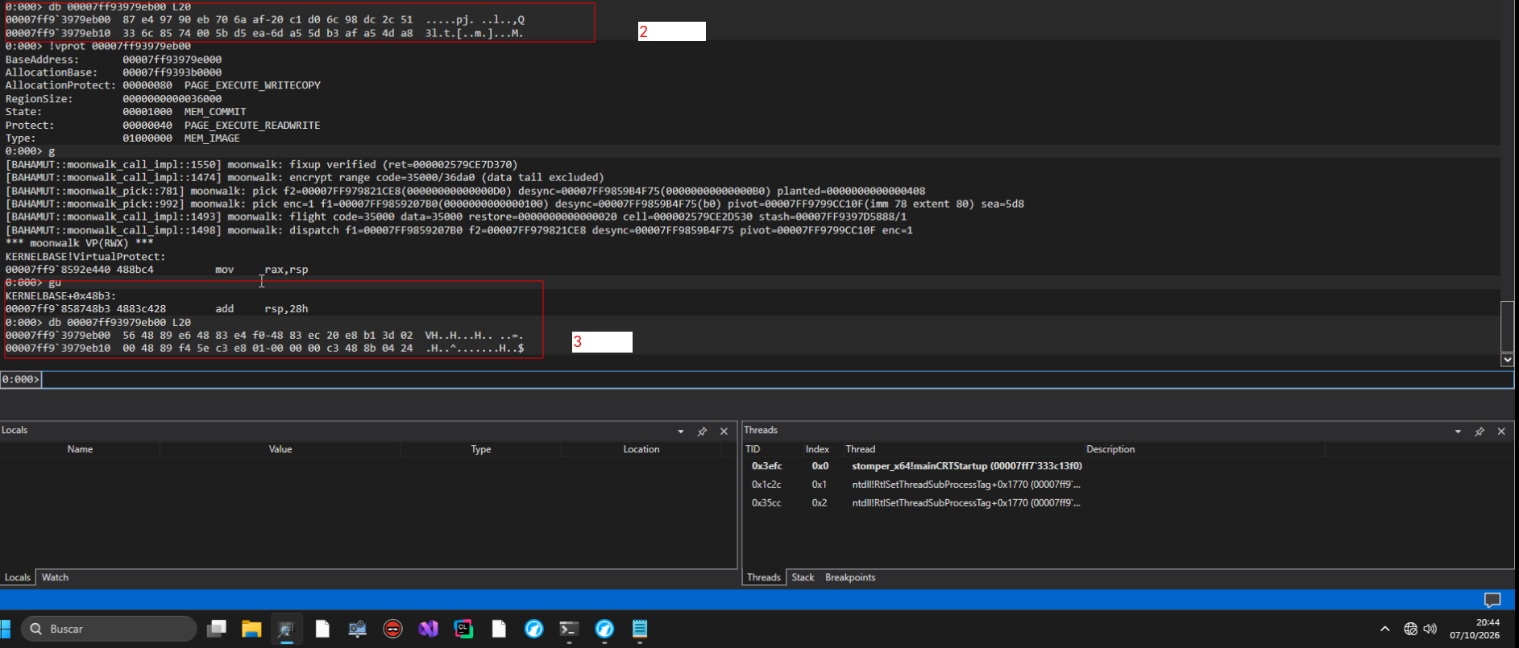This screenshot has height=648, width=1519.
Task: Open the terminal icon on the taskbar
Action: pos(569,629)
